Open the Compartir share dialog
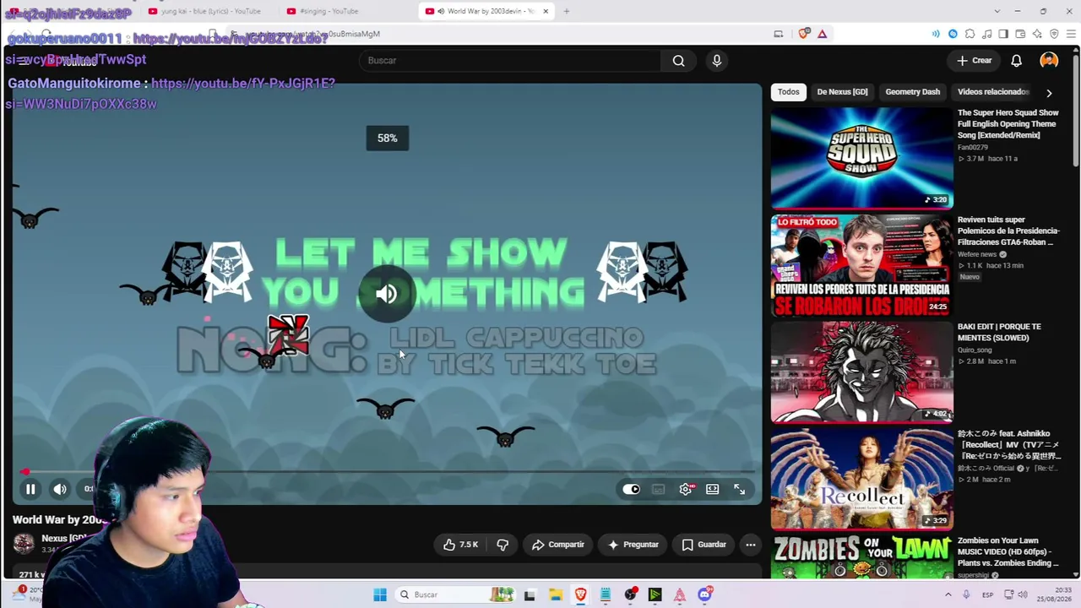Screen dimensions: 1081x608 pos(558,545)
